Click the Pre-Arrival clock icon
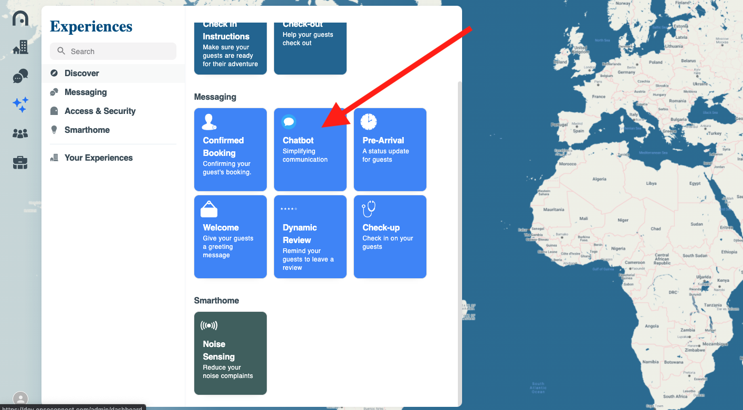This screenshot has width=743, height=410. pos(369,122)
